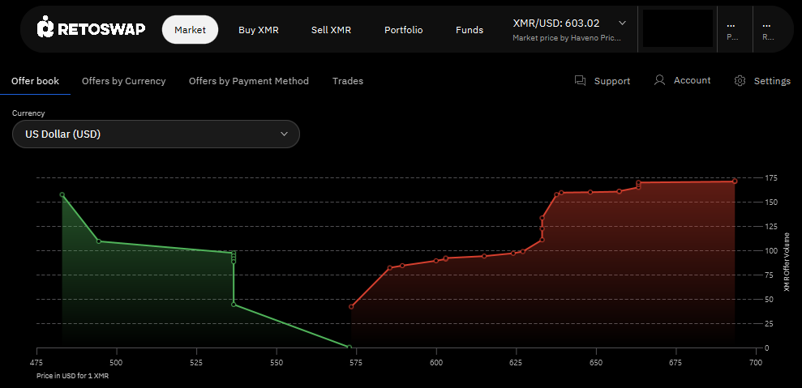
Task: Click the red chart point near price 585
Action: (x=390, y=268)
